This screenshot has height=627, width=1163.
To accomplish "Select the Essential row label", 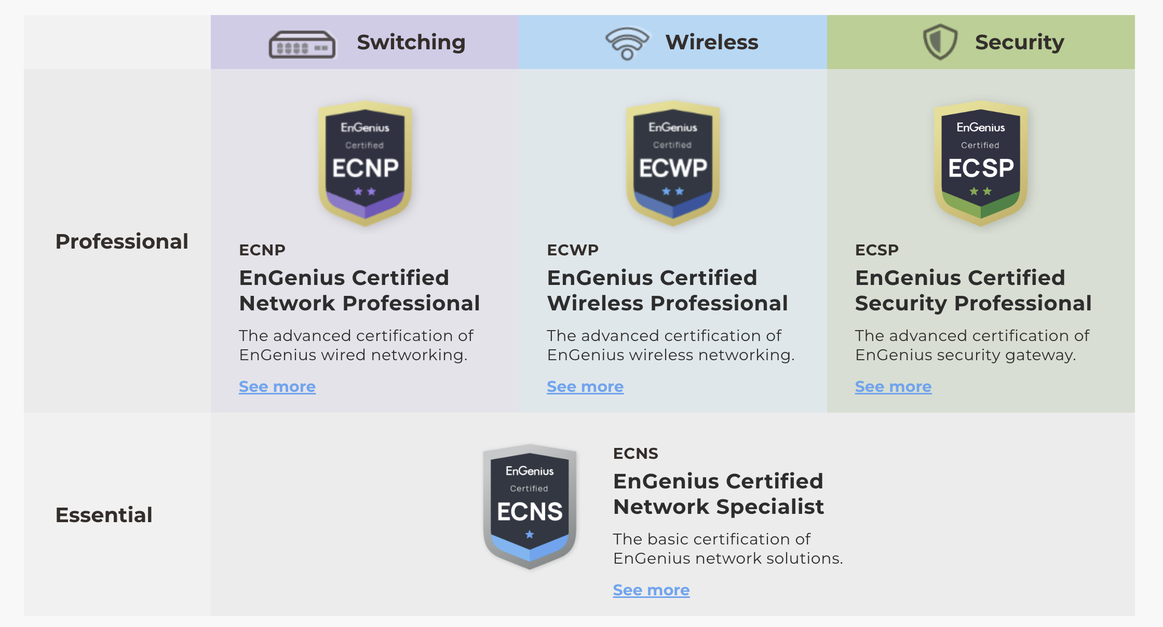I will tap(104, 515).
